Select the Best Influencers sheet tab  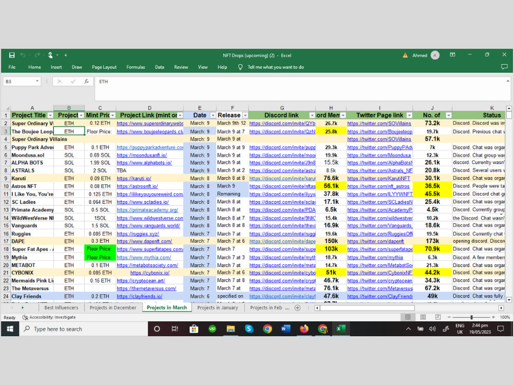click(x=61, y=307)
